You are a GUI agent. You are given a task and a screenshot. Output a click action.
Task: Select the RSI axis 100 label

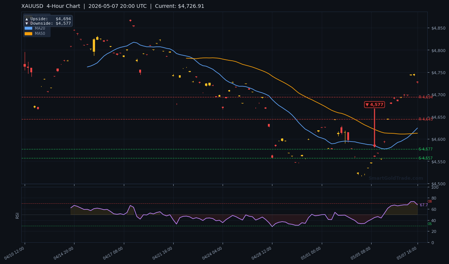tap(435, 187)
